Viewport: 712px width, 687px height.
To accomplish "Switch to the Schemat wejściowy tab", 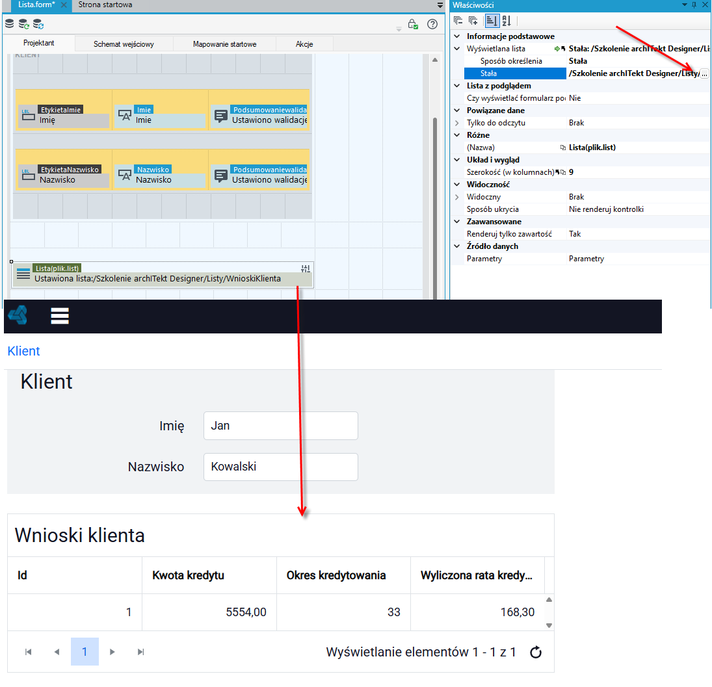I will 124,44.
